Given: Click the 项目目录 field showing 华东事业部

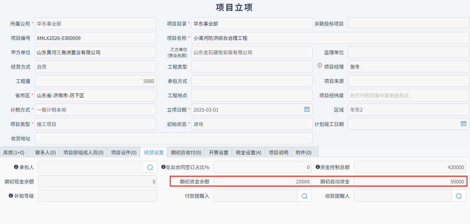Looking at the screenshot, I should click(x=252, y=23).
